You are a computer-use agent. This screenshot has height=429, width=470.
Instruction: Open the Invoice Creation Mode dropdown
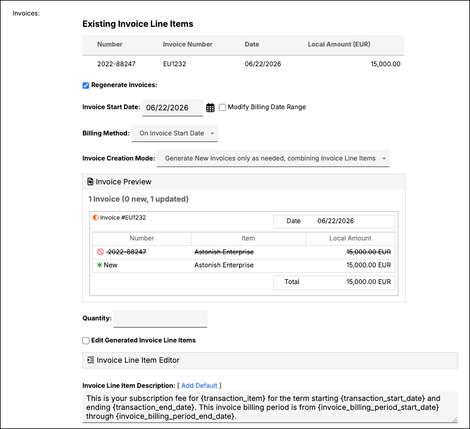pos(273,158)
